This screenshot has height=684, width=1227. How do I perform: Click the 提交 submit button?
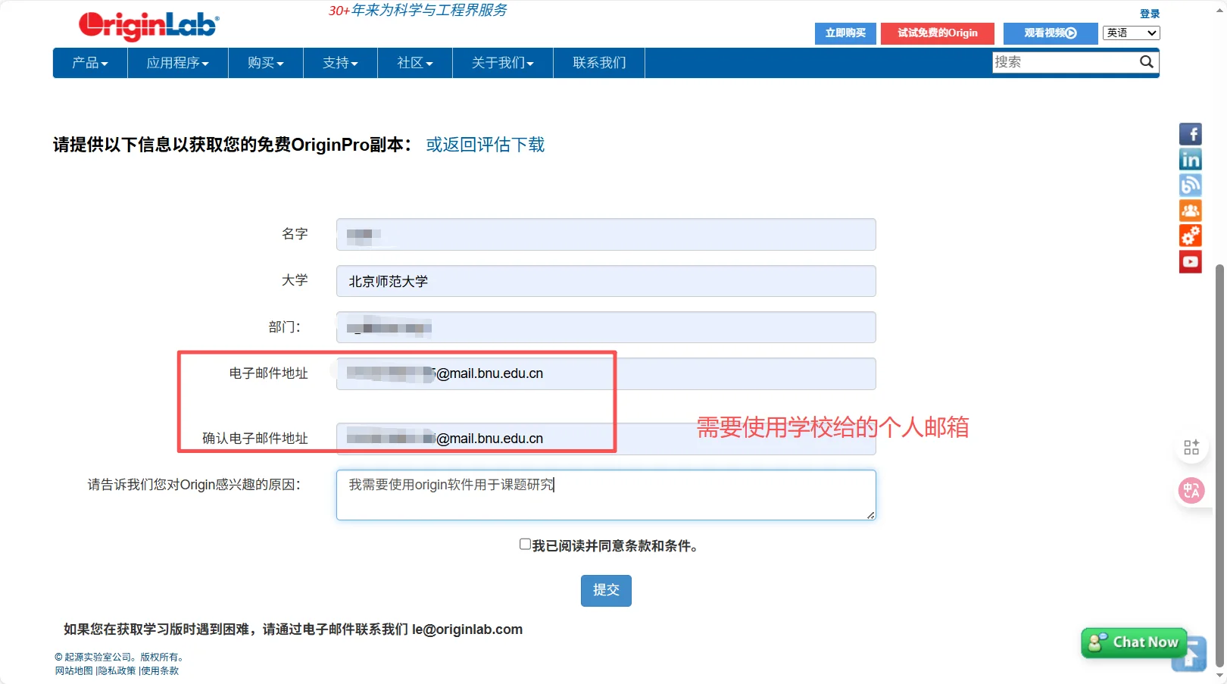click(x=605, y=591)
